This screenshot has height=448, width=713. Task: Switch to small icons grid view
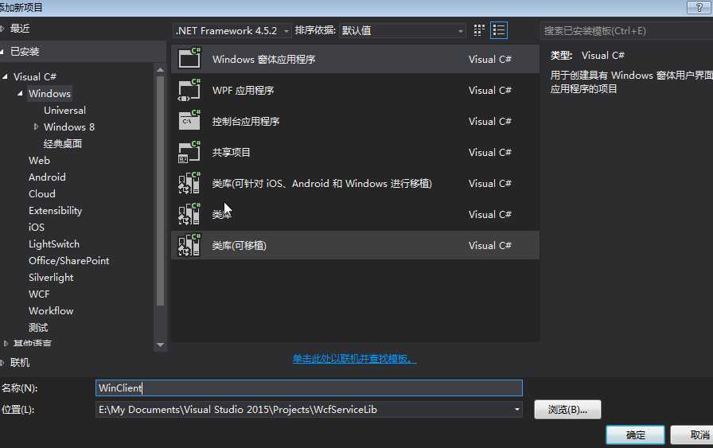tap(479, 30)
